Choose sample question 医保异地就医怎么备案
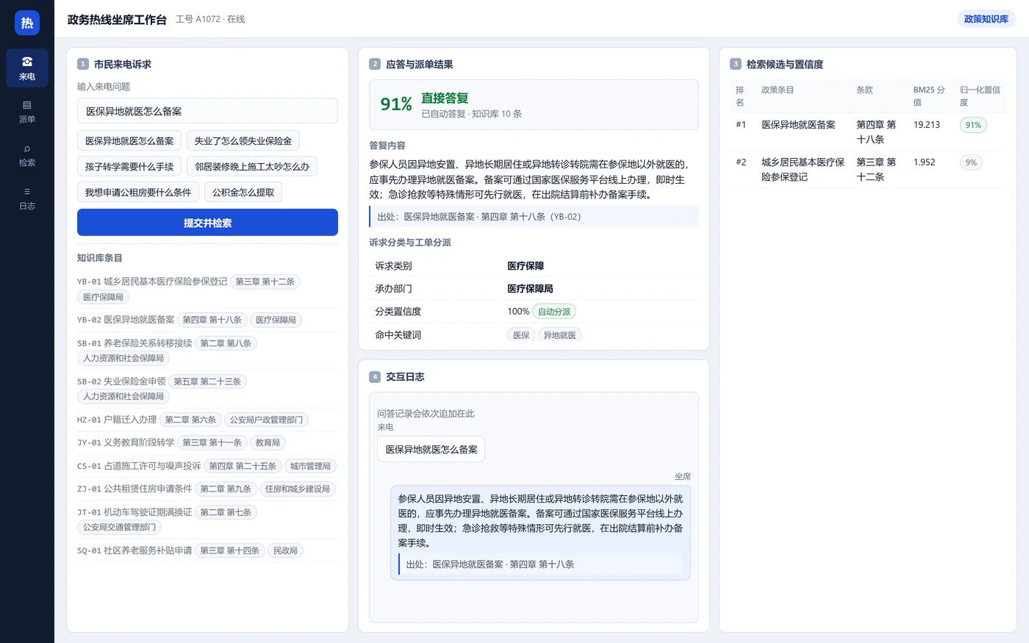Viewport: 1029px width, 643px height. coord(129,140)
